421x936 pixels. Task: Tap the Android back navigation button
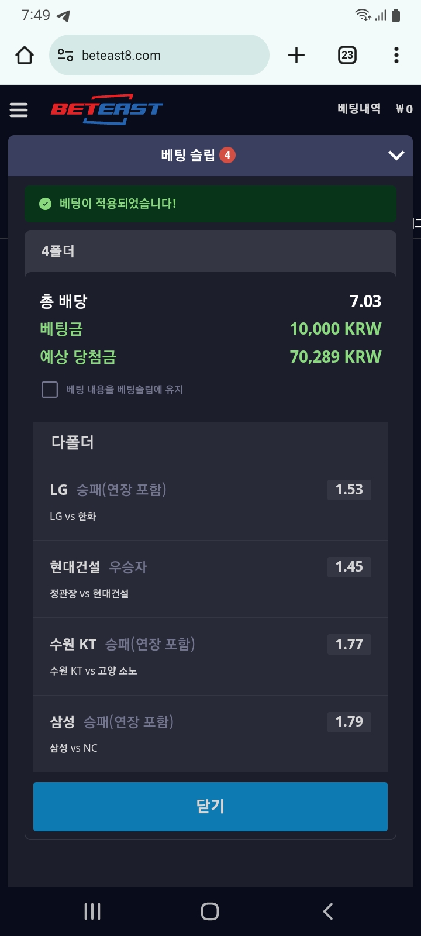pyautogui.click(x=328, y=911)
